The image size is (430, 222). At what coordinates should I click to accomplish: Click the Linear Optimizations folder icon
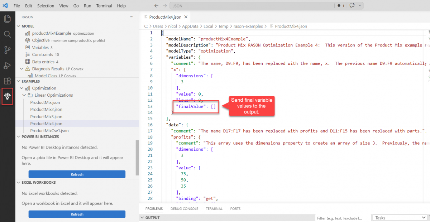point(30,95)
